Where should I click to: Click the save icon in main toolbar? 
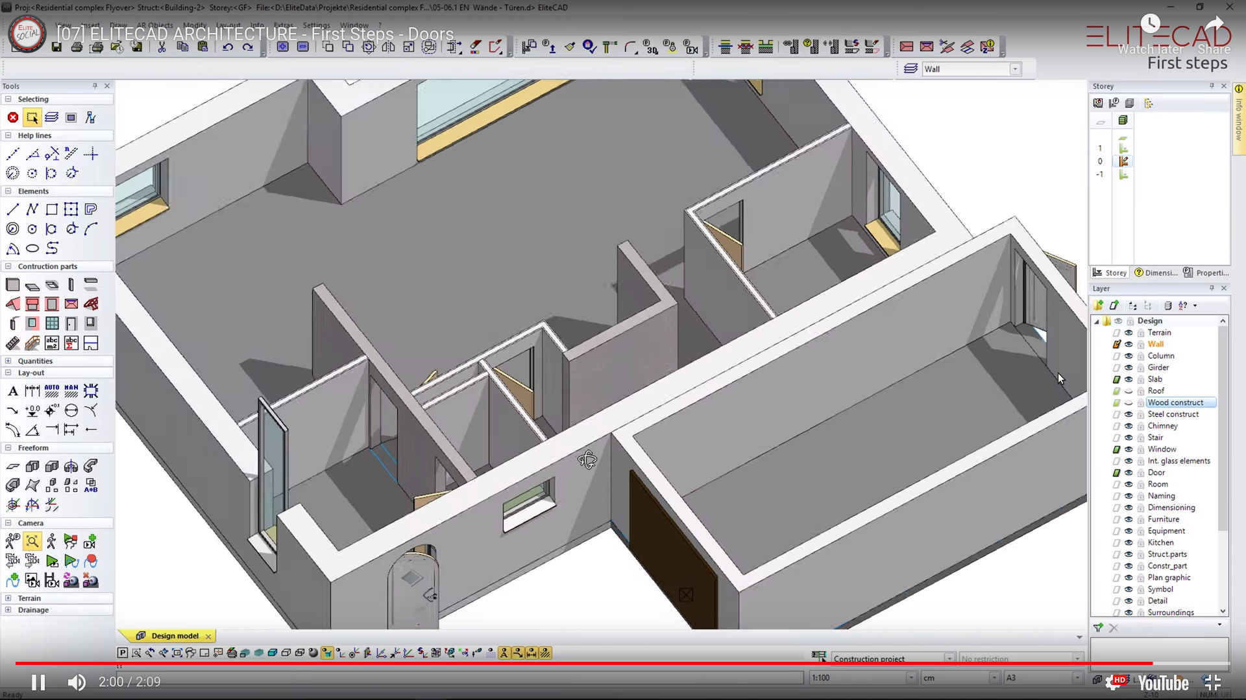click(x=57, y=47)
